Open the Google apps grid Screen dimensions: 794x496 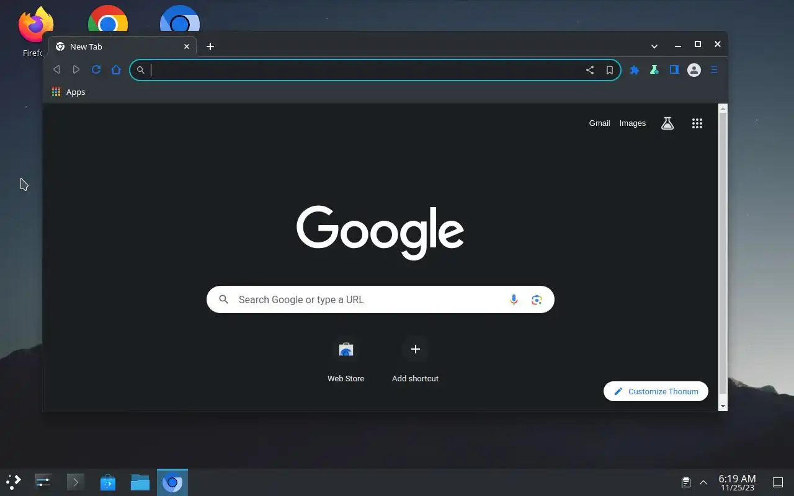[x=697, y=123]
